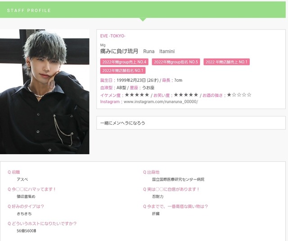Click the staff name Runa Itamini

tap(159, 51)
